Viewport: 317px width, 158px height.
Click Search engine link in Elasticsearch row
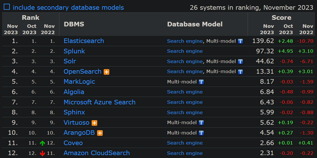coord(185,41)
